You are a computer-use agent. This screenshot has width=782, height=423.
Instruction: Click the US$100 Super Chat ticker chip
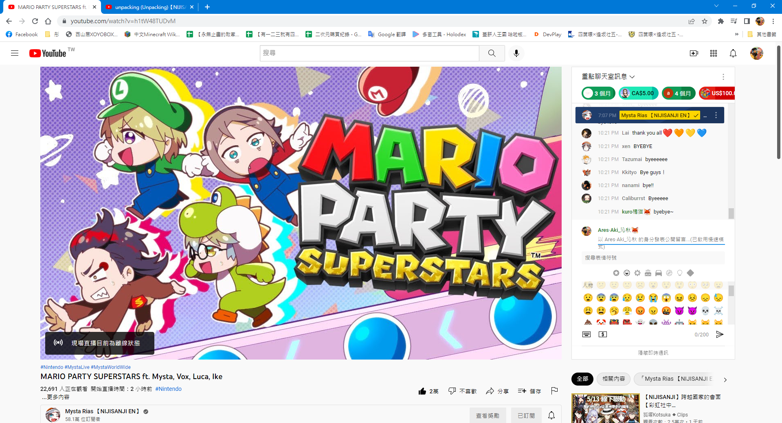[x=717, y=93]
